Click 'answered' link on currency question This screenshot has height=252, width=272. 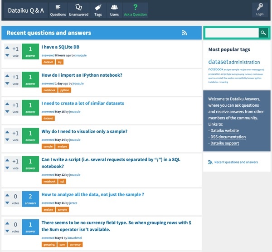coord(48,238)
